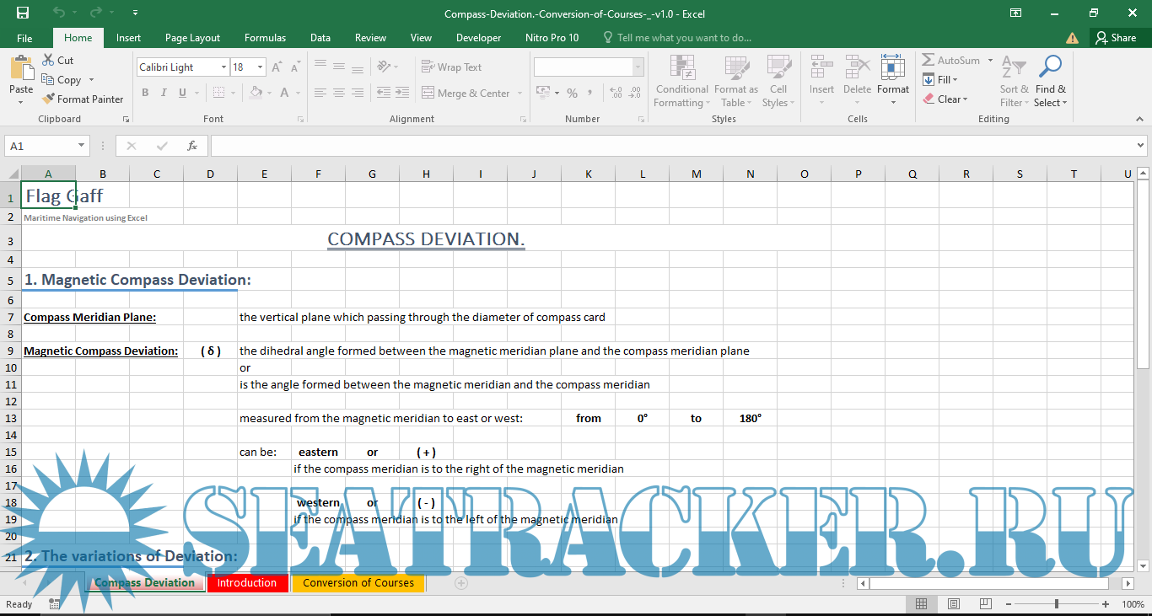
Task: Open Conditional Formatting icon
Action: tap(681, 67)
